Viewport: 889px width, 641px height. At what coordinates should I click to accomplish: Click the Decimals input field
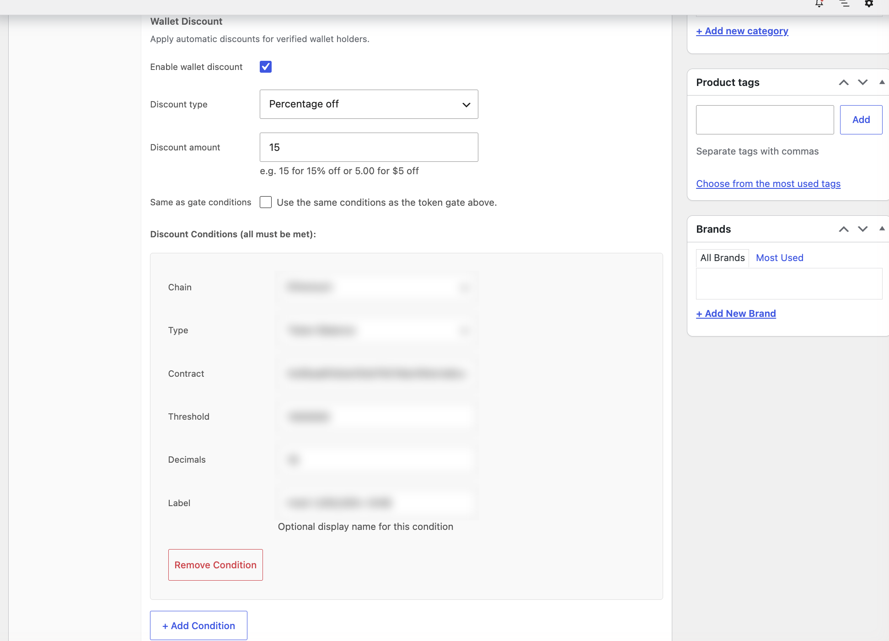click(377, 459)
